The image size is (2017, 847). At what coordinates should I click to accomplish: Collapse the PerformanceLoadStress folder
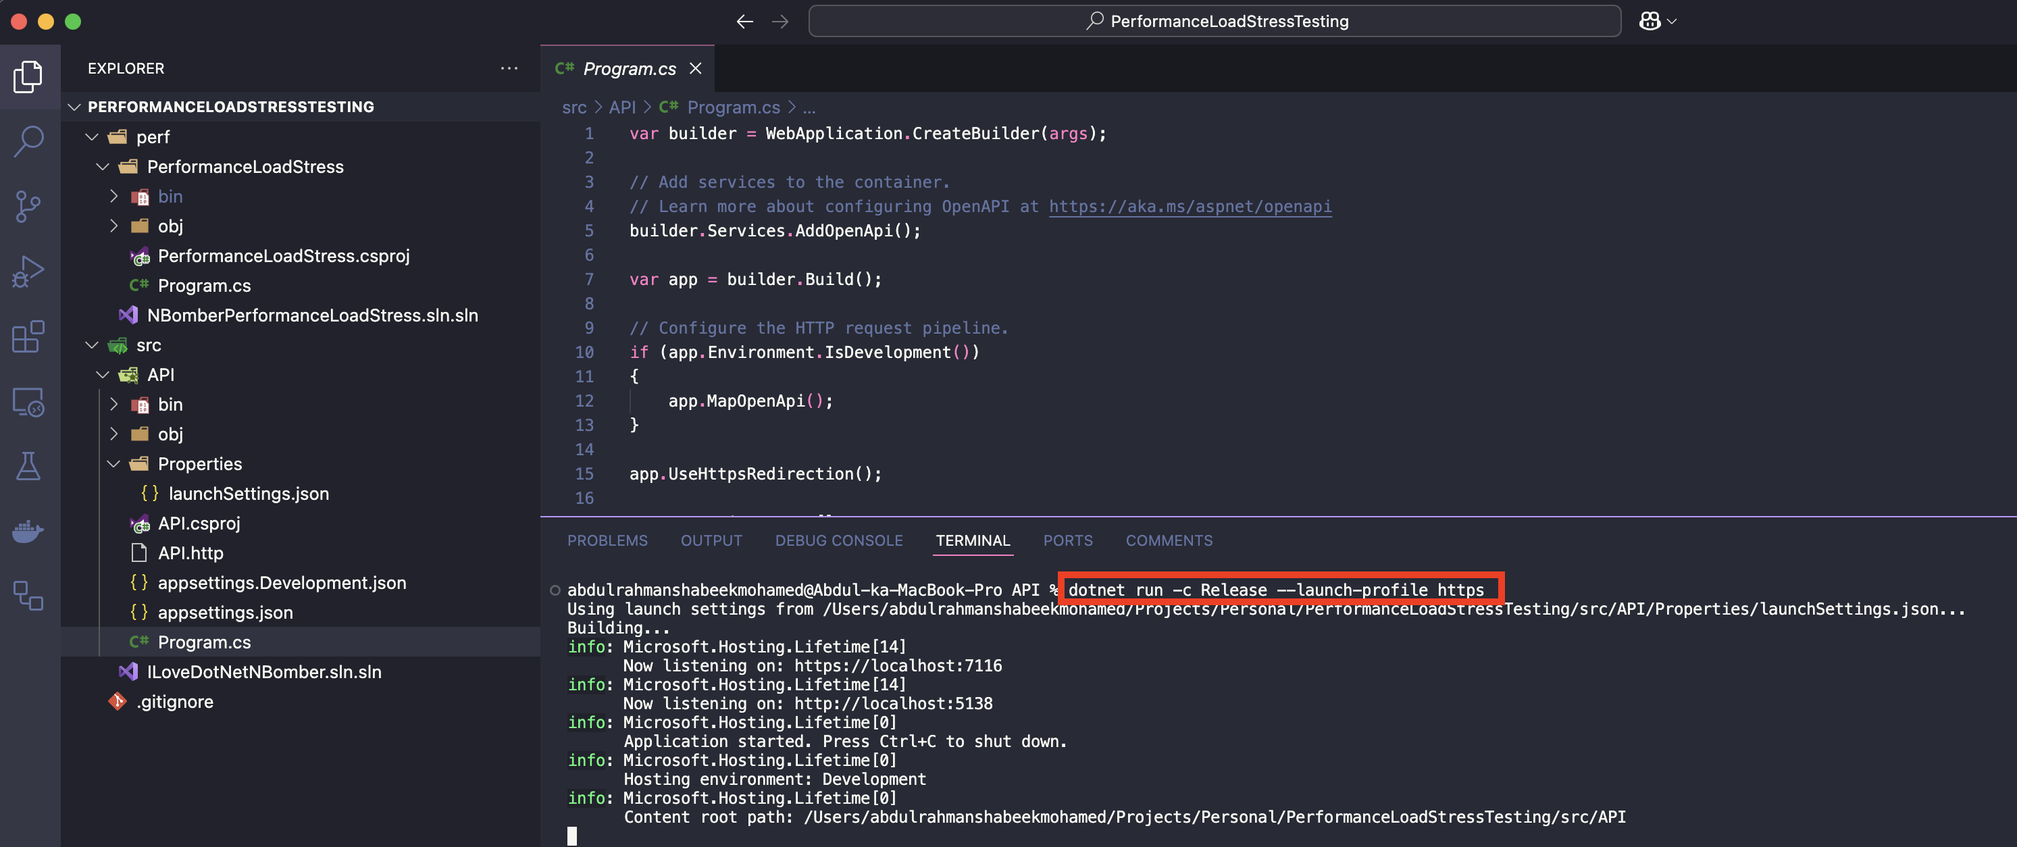pyautogui.click(x=103, y=167)
